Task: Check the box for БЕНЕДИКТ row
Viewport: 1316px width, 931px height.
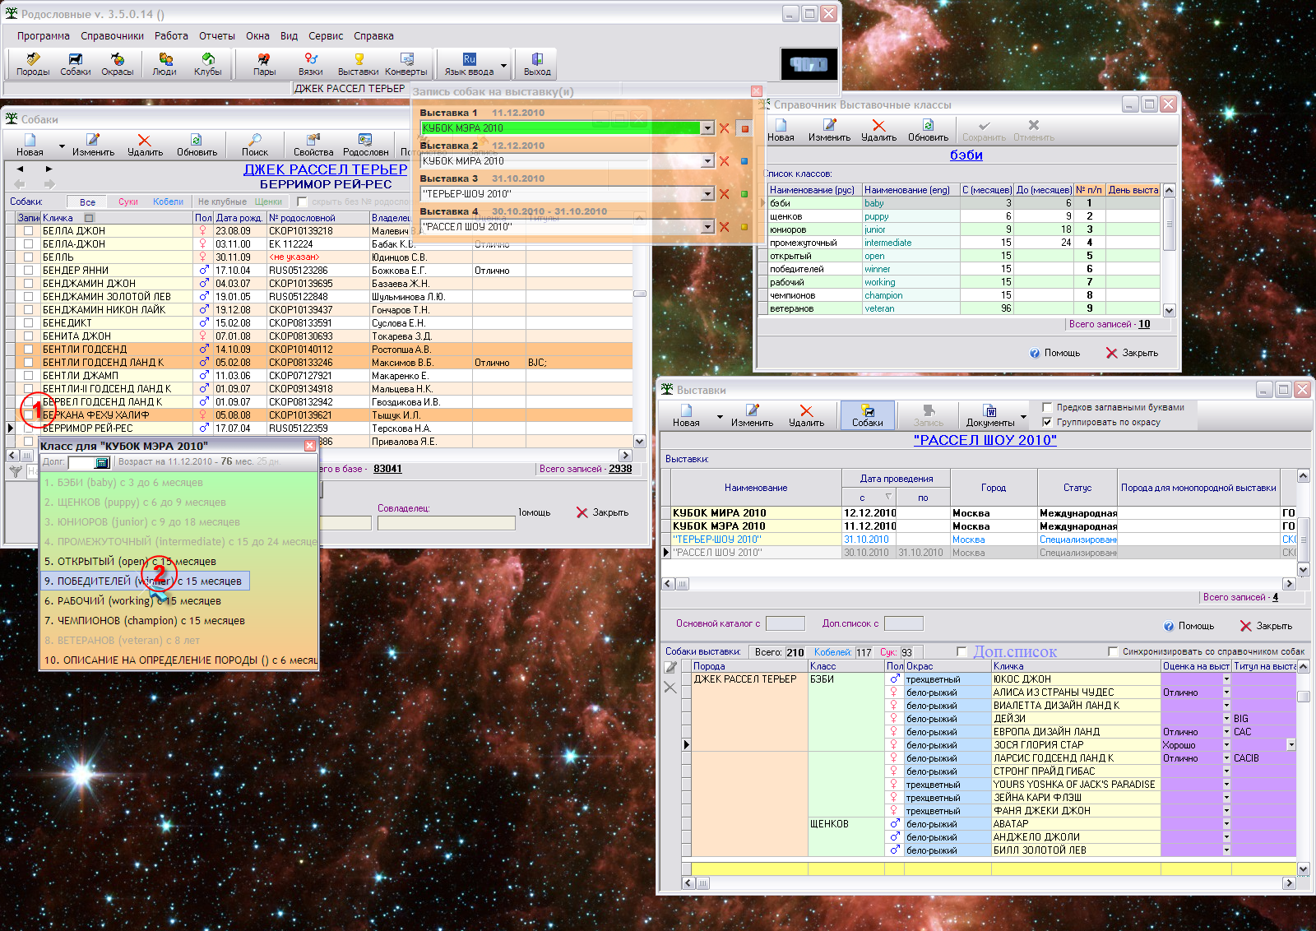Action: pyautogui.click(x=28, y=323)
